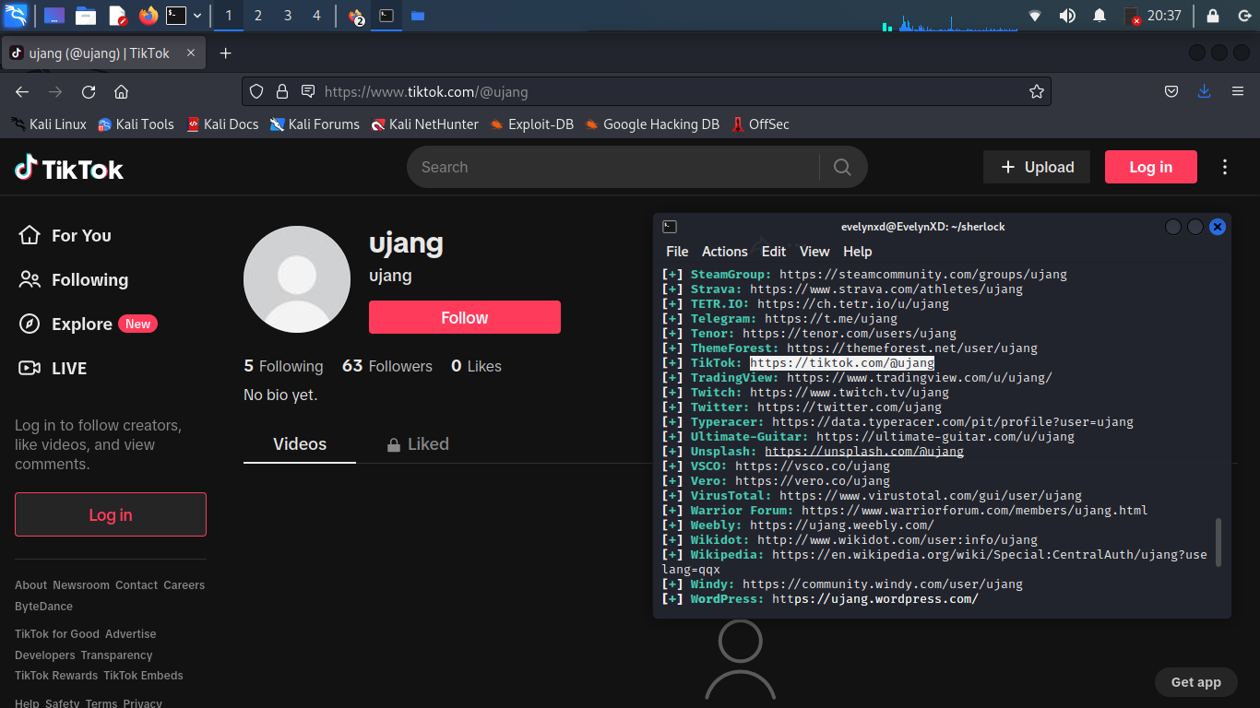Click the highlighted tiktok.com/@ujang URL in terminal
1260x708 pixels.
tap(842, 363)
